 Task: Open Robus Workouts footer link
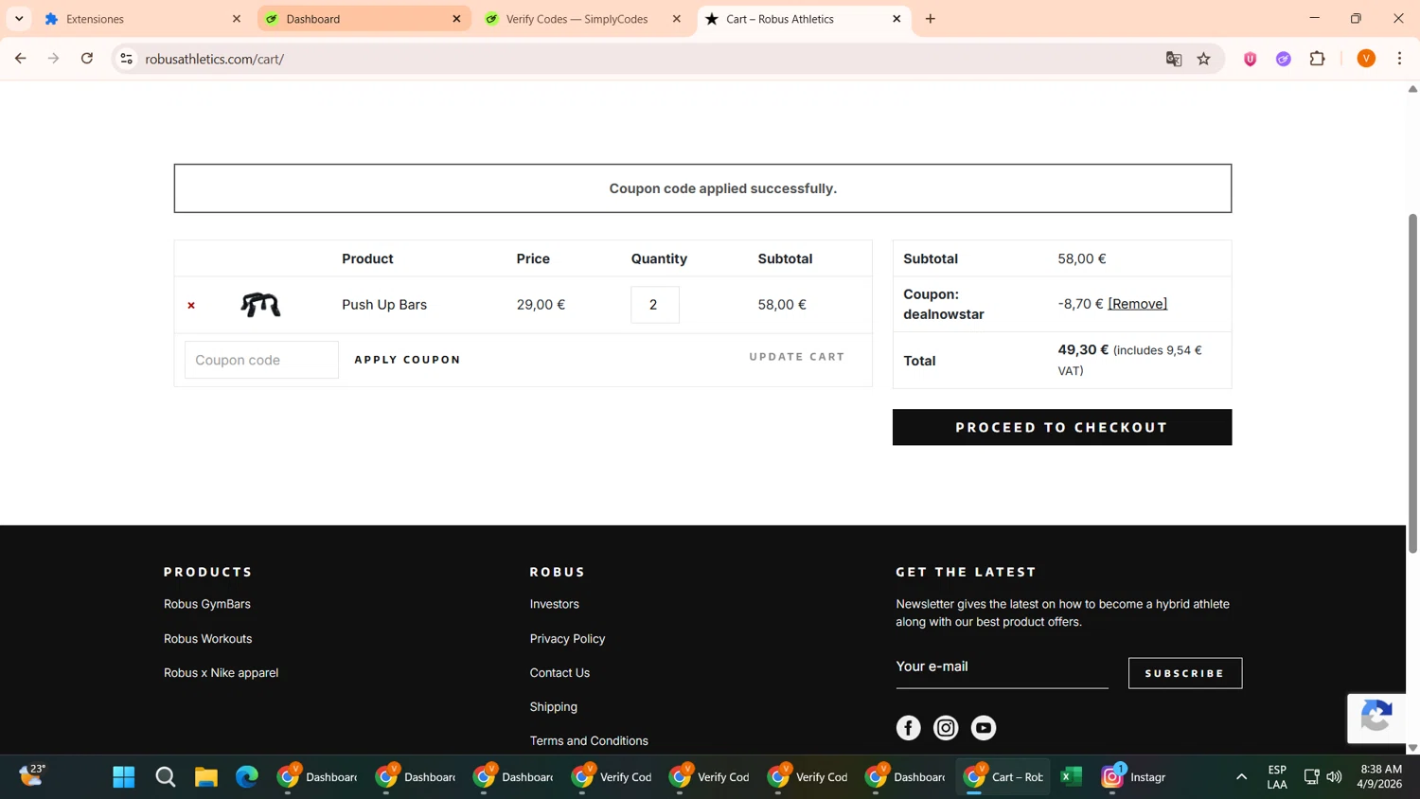(x=208, y=639)
